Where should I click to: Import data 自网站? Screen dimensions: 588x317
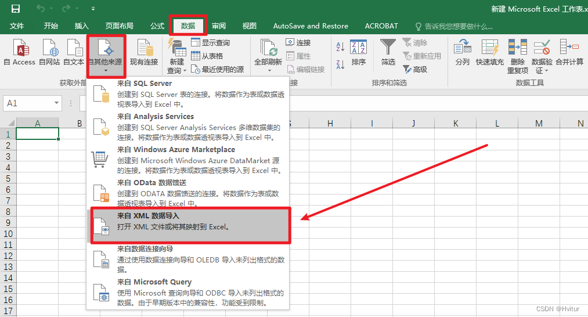pyautogui.click(x=49, y=52)
